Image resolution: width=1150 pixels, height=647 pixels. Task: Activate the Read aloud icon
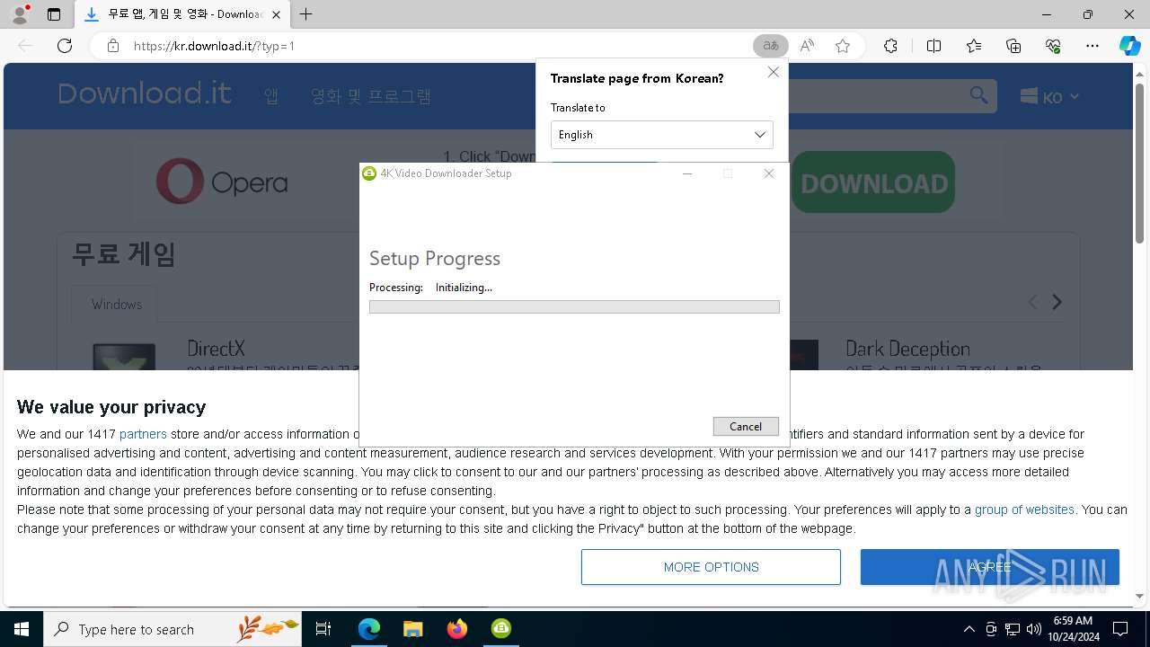click(807, 46)
